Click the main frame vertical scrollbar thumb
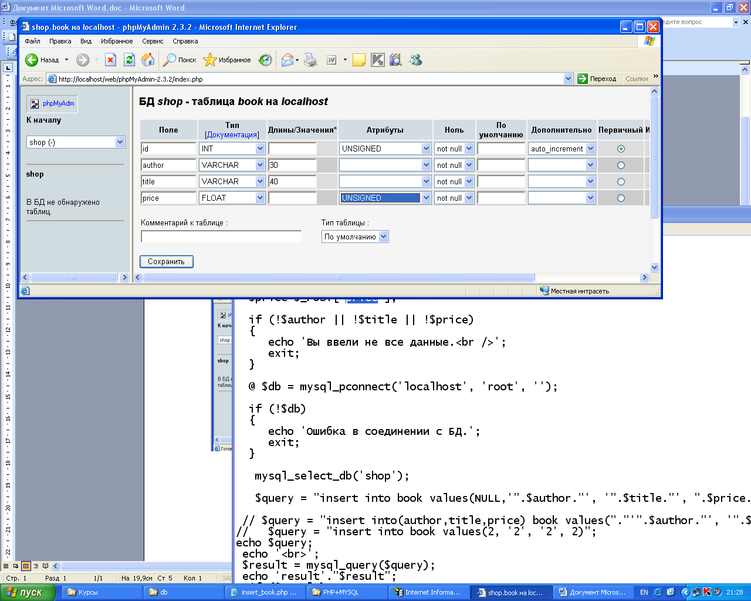751x601 pixels. (655, 157)
